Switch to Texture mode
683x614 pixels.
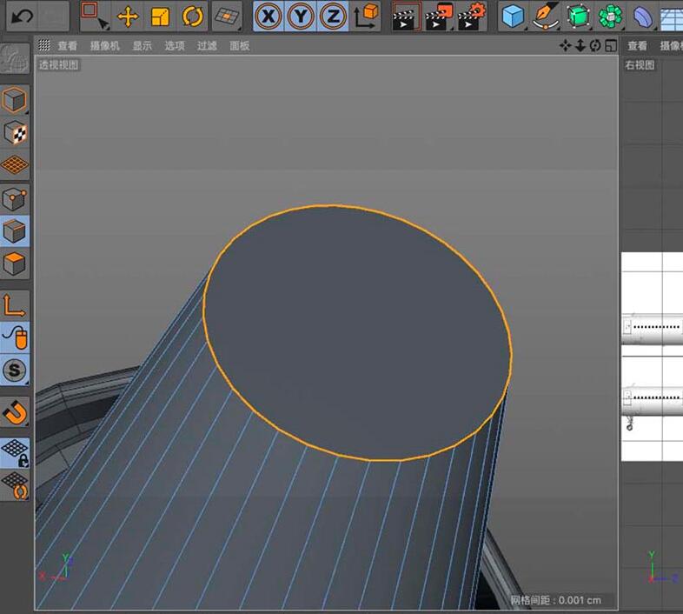click(x=15, y=132)
